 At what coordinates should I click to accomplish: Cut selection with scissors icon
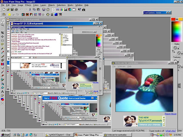(x=30, y=9)
